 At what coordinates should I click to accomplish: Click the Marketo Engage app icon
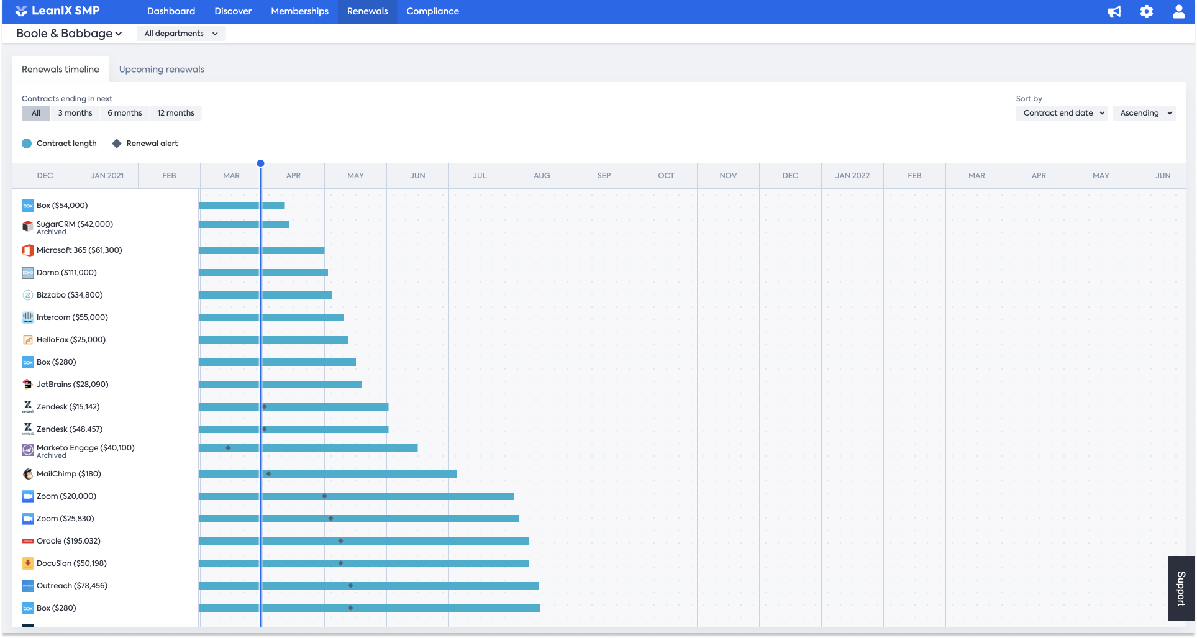pos(28,450)
